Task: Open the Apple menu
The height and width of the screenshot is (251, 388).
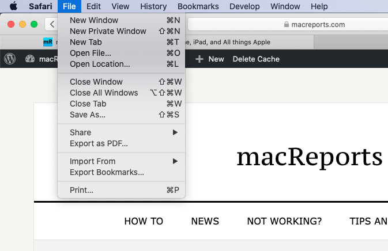Action: (x=13, y=6)
